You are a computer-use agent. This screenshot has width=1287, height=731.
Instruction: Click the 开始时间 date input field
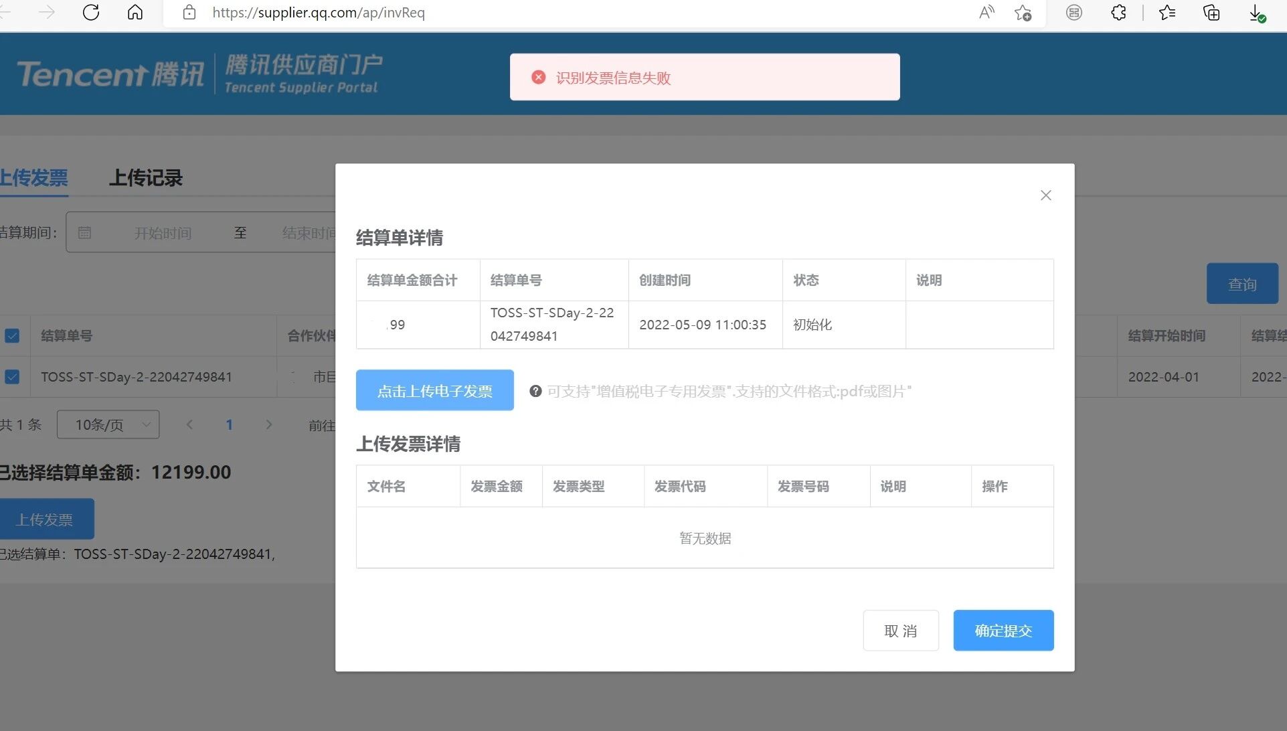(163, 233)
